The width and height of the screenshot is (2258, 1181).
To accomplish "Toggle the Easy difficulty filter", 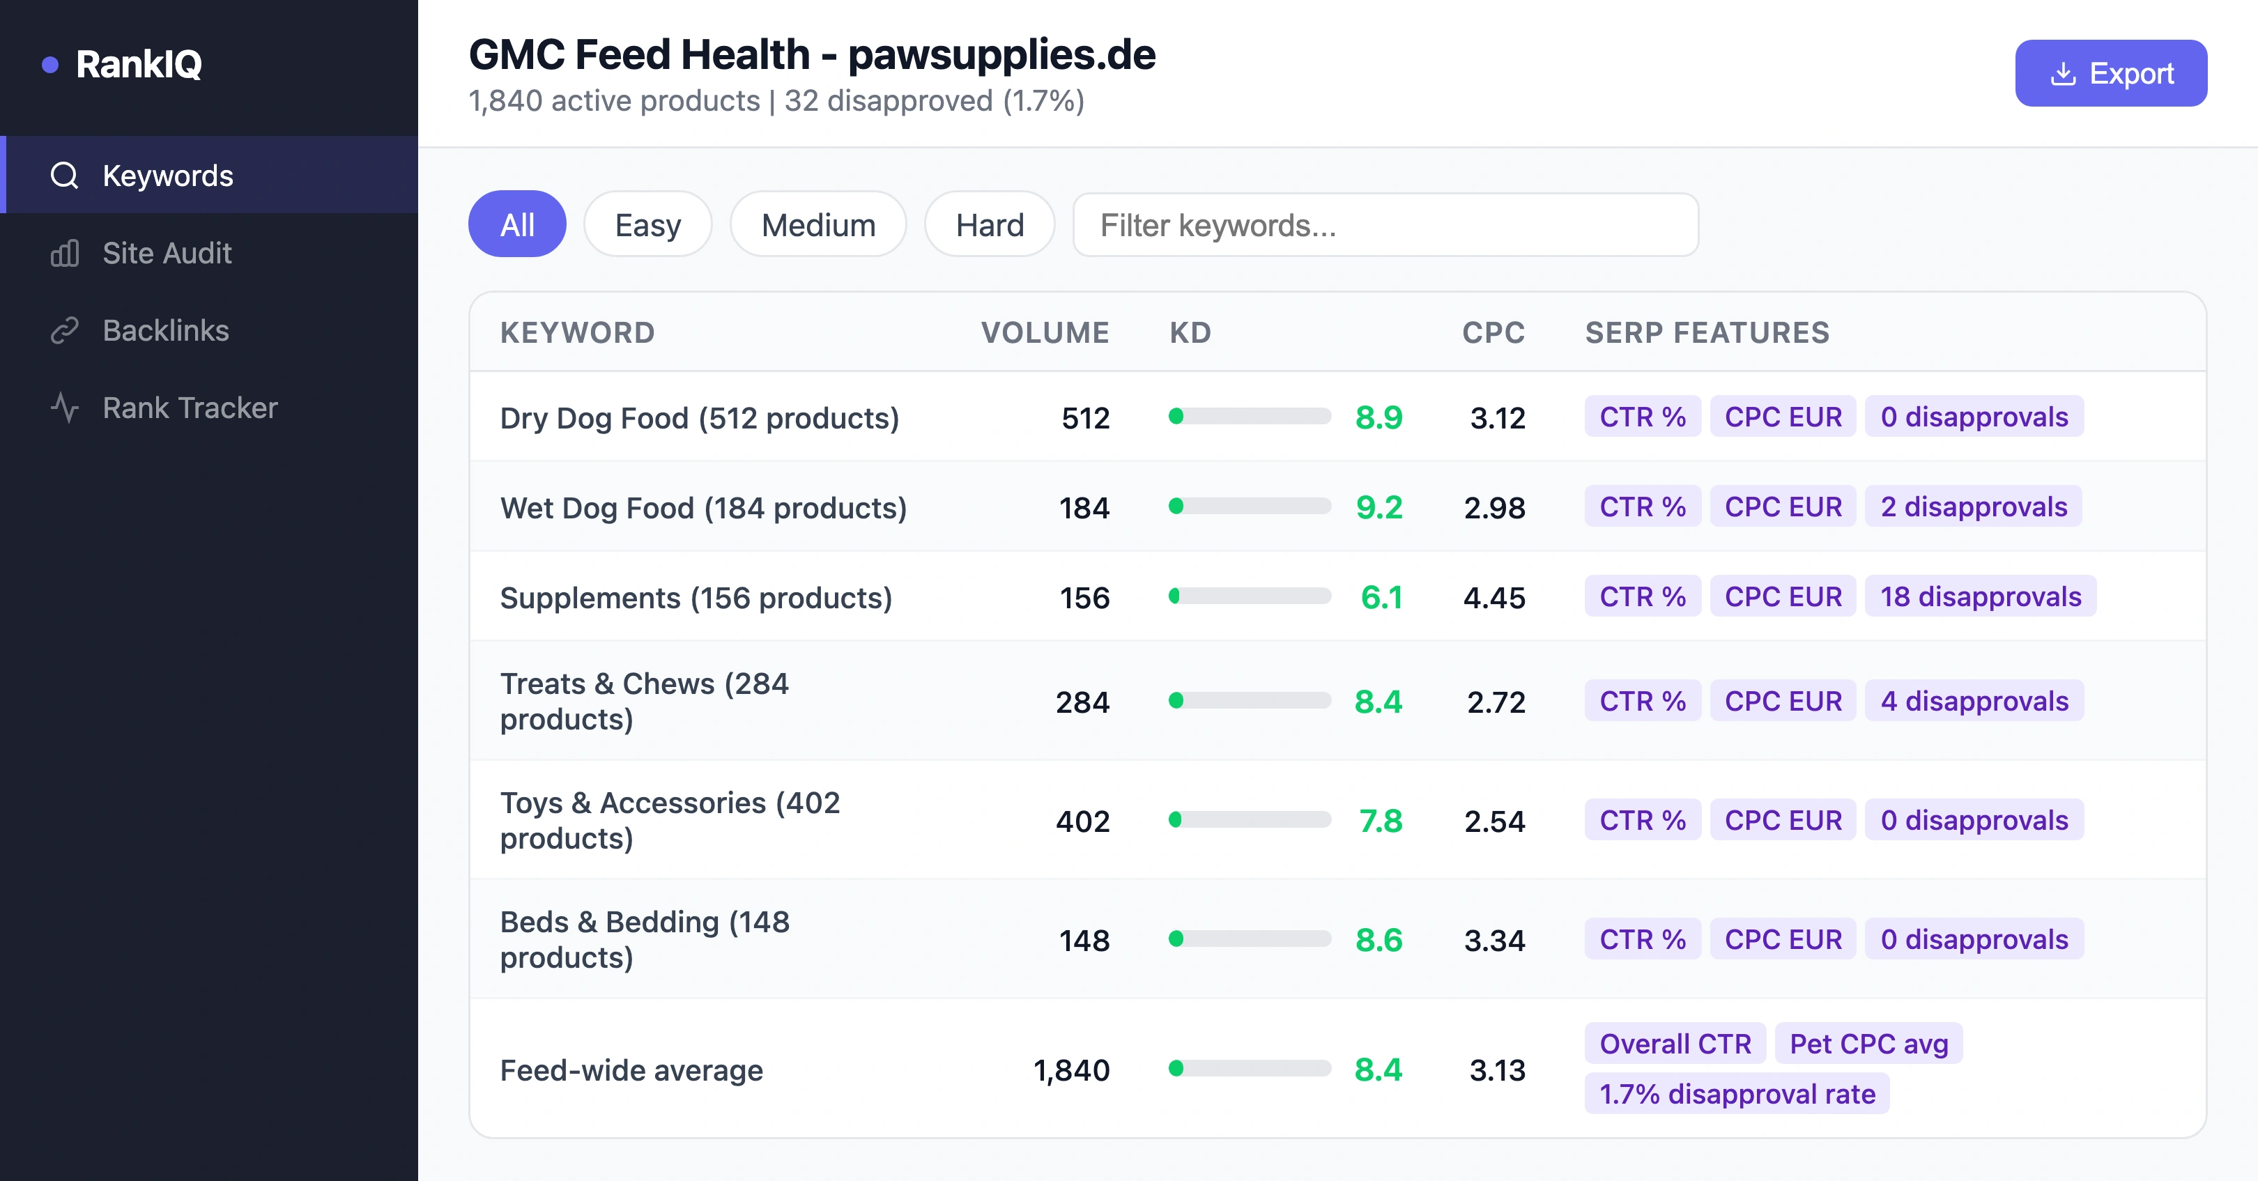I will [647, 224].
